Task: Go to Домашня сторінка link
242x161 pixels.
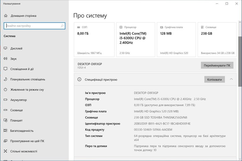Action: click(x=23, y=16)
